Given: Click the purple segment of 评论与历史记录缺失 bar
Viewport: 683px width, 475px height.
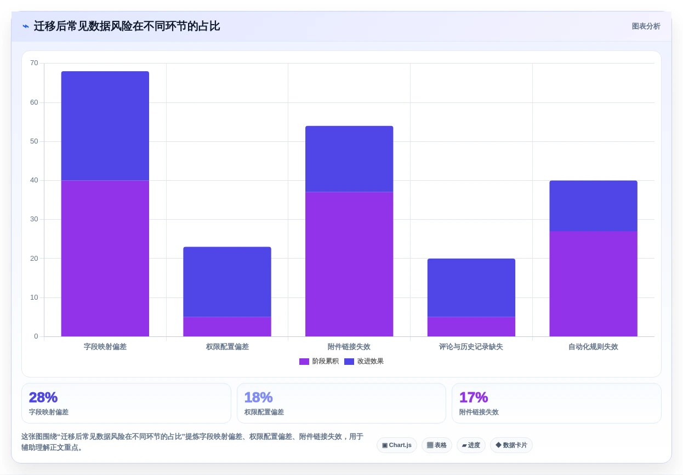Looking at the screenshot, I should click(471, 327).
